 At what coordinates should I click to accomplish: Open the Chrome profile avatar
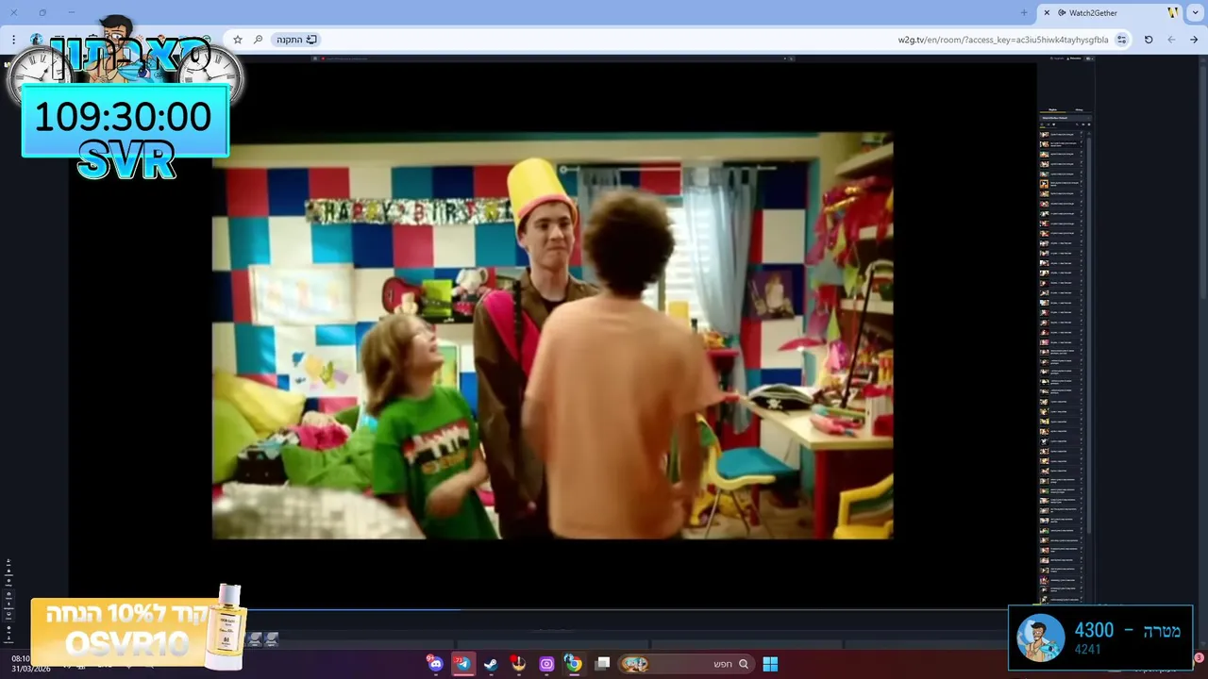click(36, 40)
